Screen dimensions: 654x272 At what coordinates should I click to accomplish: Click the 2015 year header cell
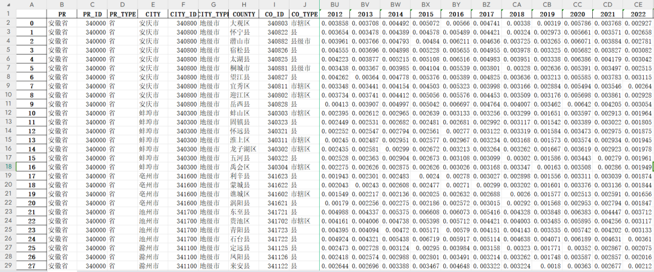point(426,14)
